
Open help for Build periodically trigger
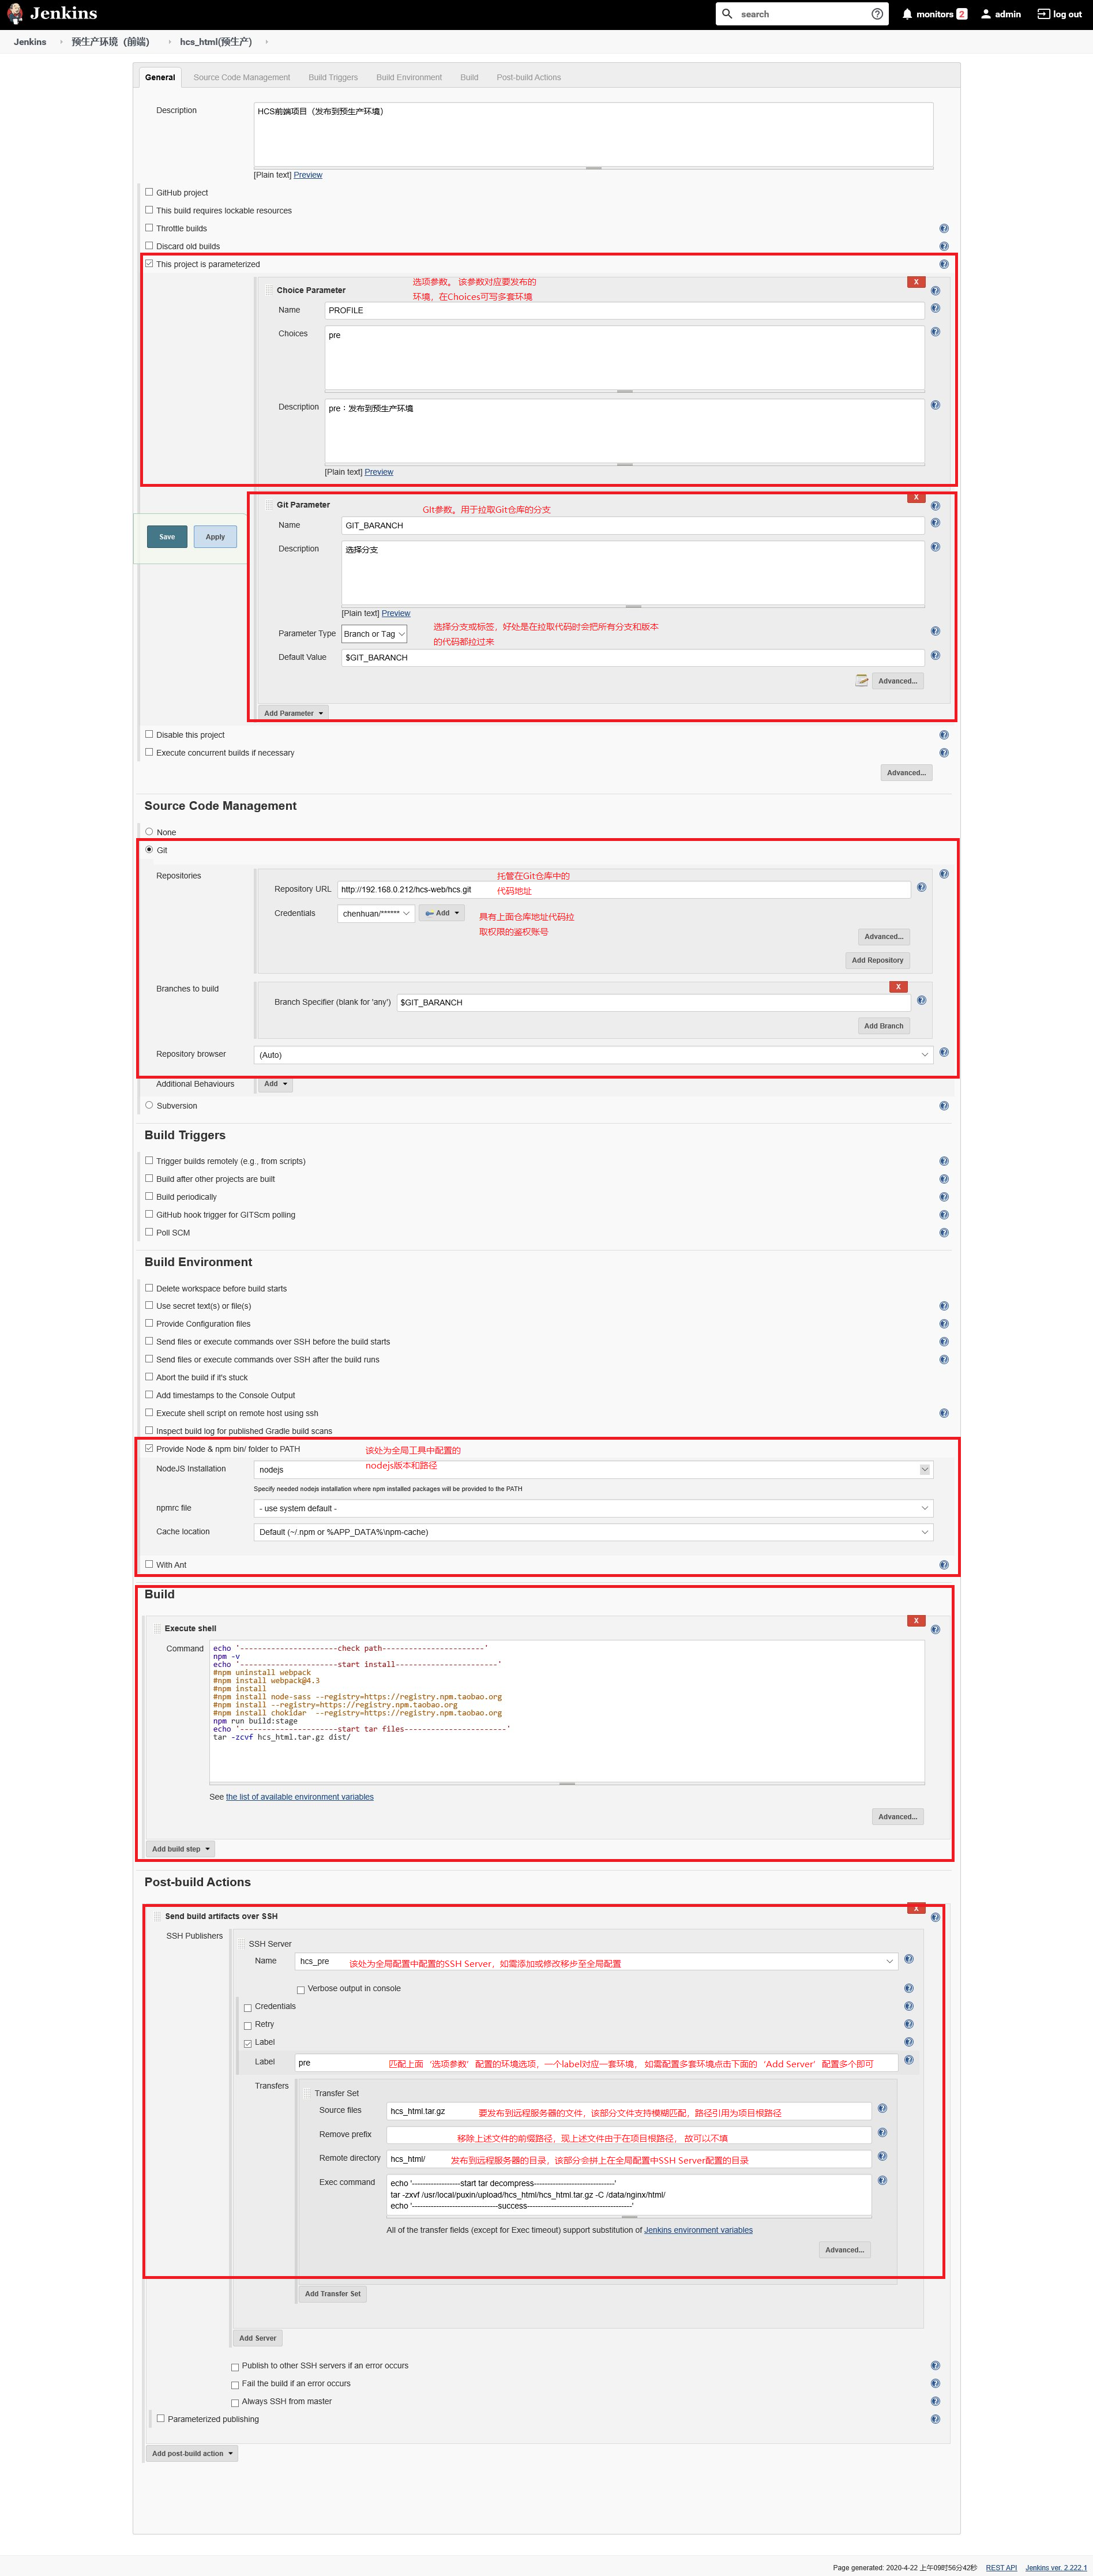tap(943, 1197)
